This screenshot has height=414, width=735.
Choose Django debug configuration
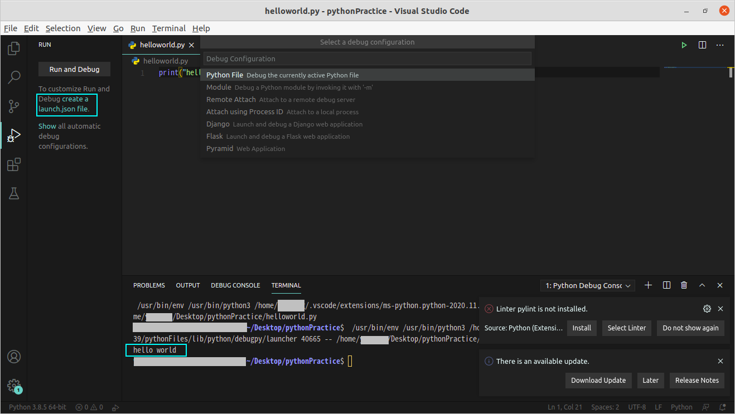coord(367,124)
